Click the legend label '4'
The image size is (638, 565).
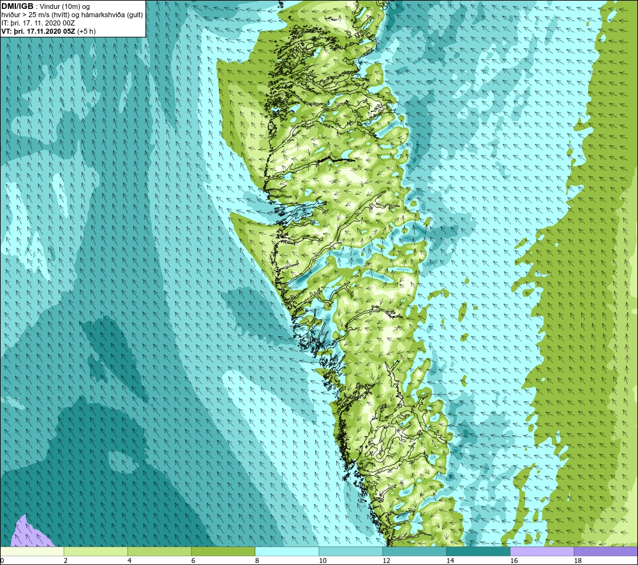coord(130,561)
